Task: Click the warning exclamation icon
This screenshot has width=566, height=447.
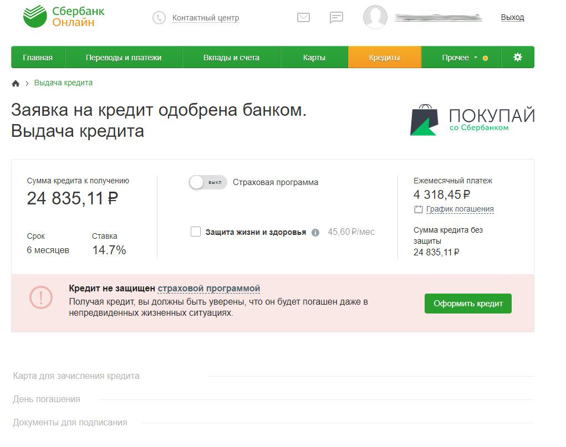Action: (41, 297)
